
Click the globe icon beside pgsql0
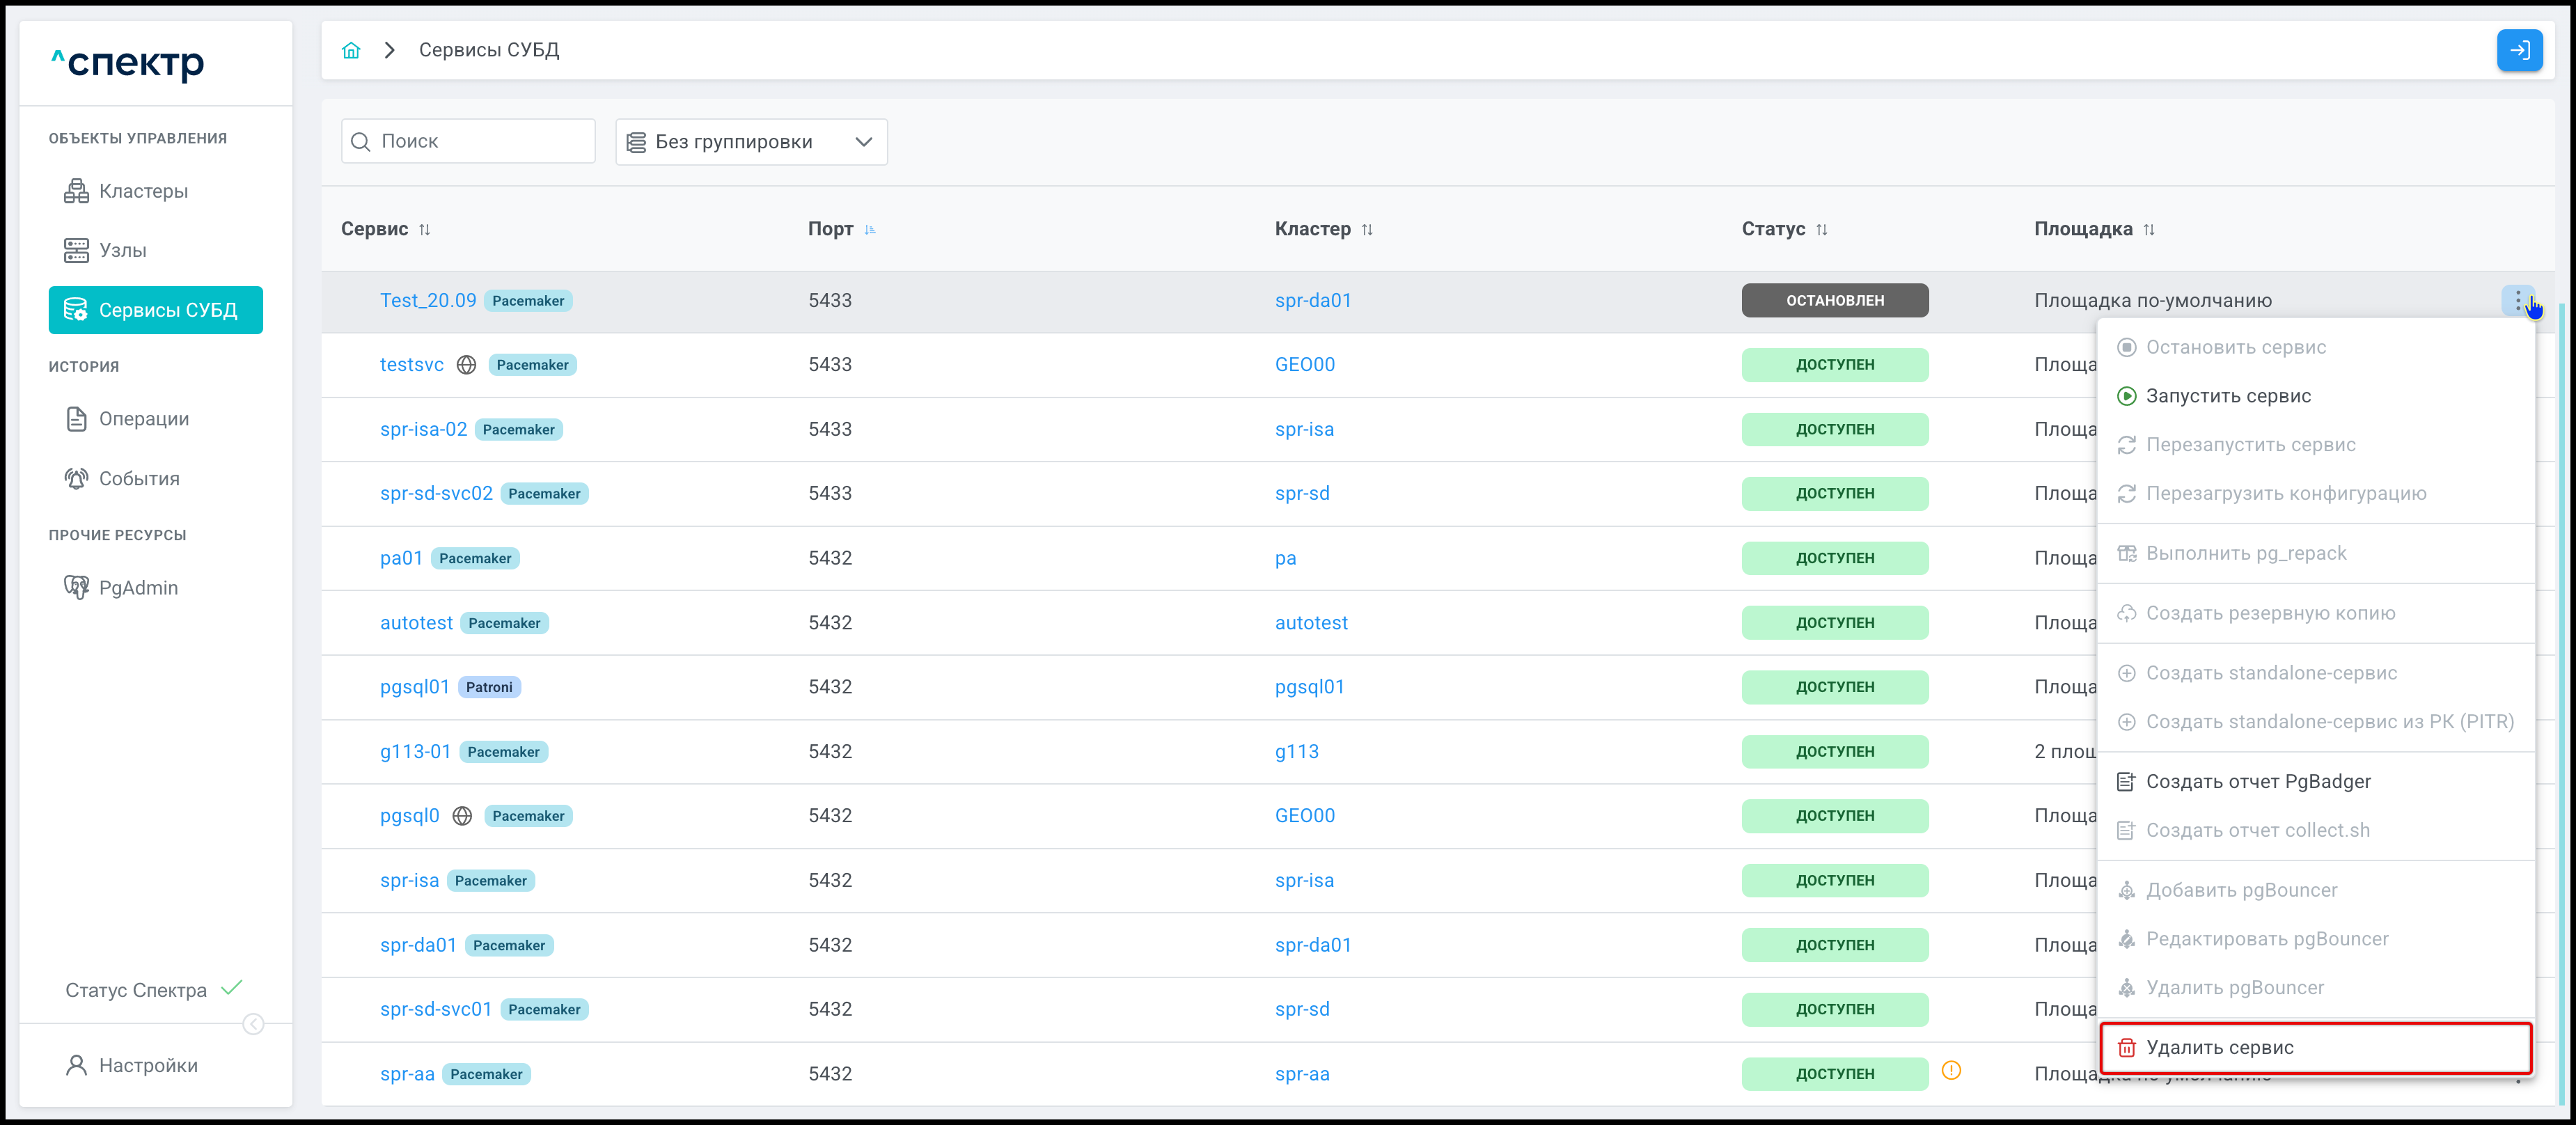tap(462, 816)
